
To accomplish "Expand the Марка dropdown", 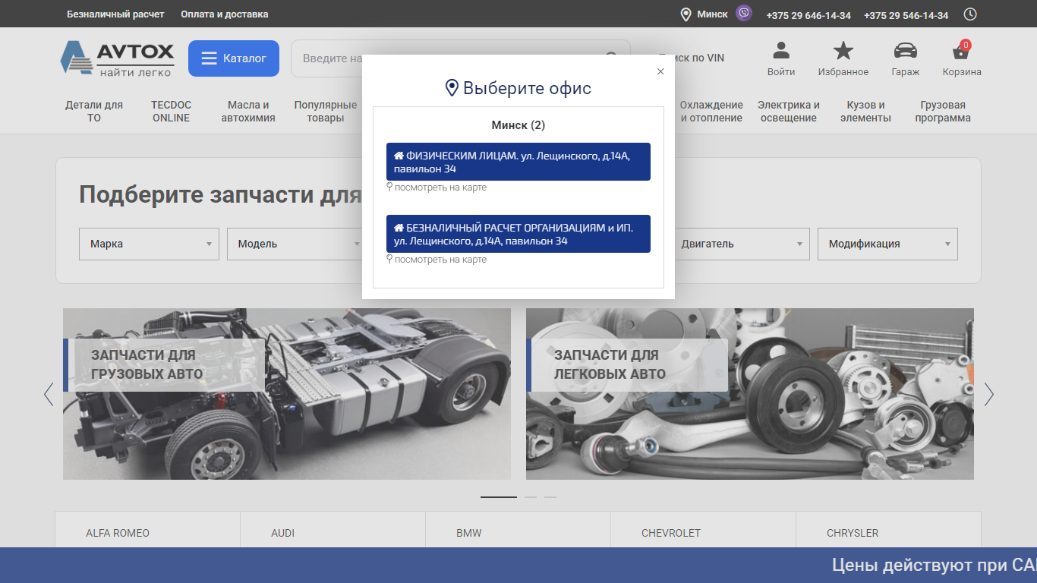I will [149, 244].
